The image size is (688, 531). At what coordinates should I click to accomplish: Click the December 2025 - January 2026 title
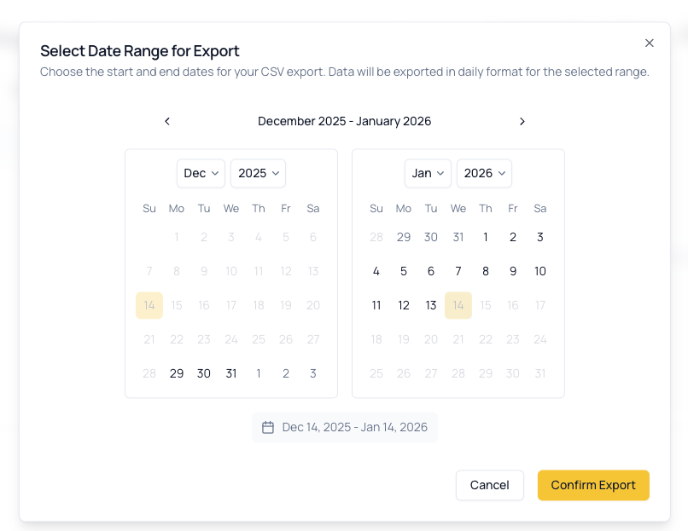(345, 121)
